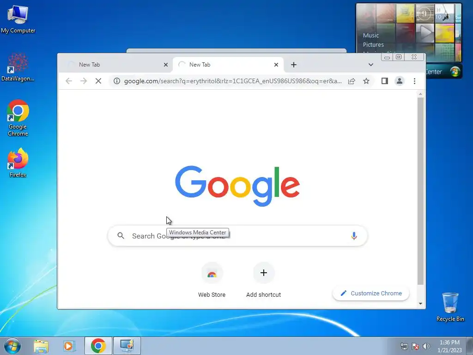This screenshot has height=355, width=473.
Task: Click the magnifier icon in Google search box
Action: (121, 236)
